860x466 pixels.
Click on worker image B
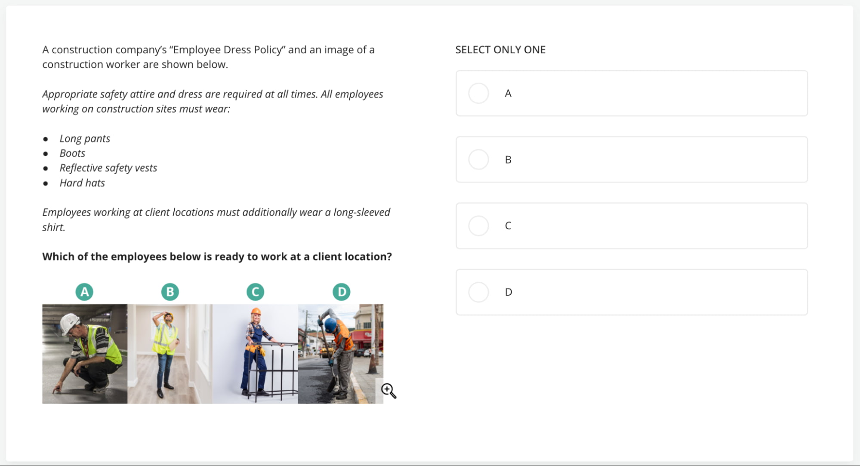click(170, 353)
